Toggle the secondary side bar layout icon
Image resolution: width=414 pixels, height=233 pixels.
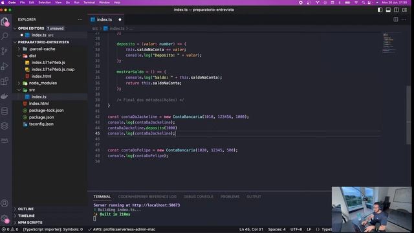pos(397,10)
